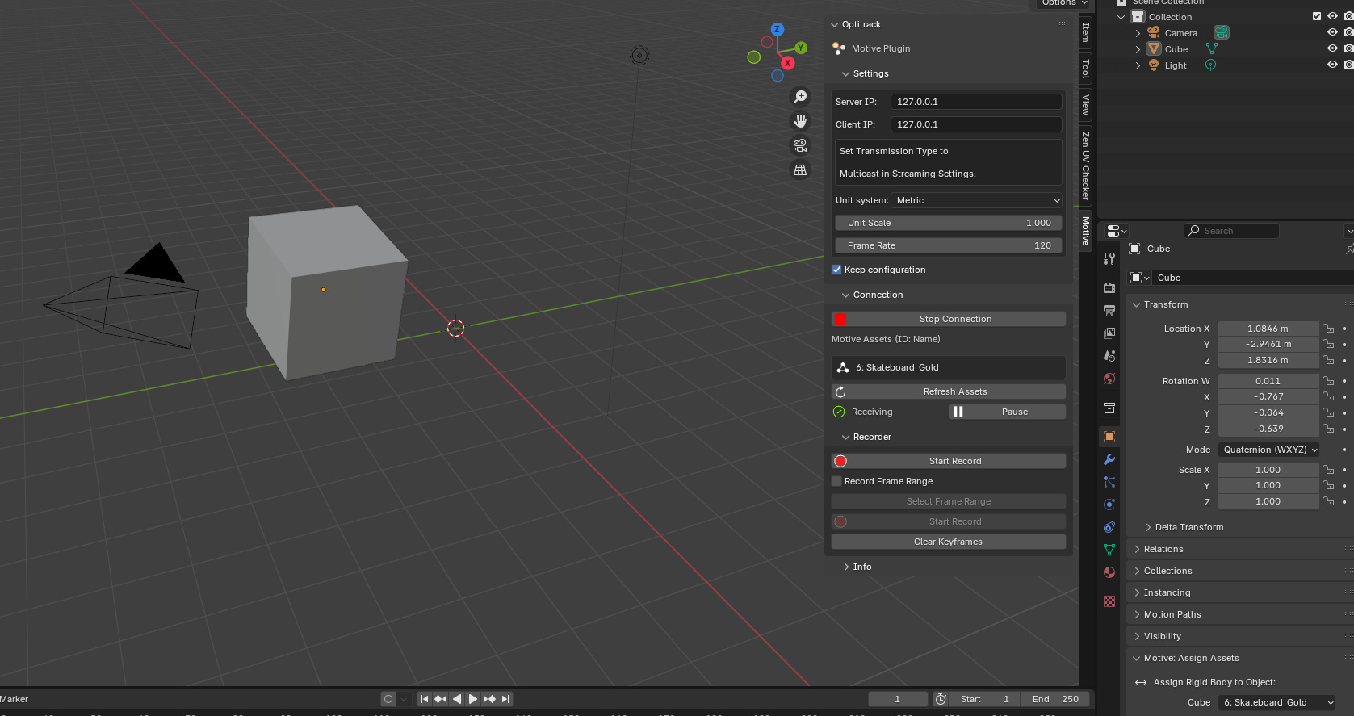Enable Record Frame Range checkbox
This screenshot has height=716, width=1354.
pos(836,481)
